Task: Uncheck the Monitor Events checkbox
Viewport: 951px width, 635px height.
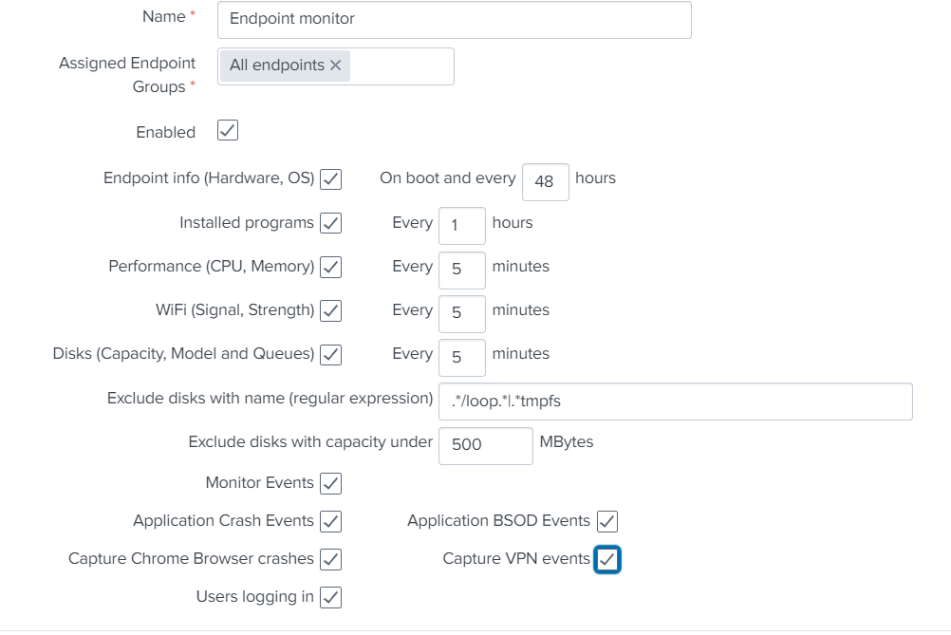Action: coord(330,483)
